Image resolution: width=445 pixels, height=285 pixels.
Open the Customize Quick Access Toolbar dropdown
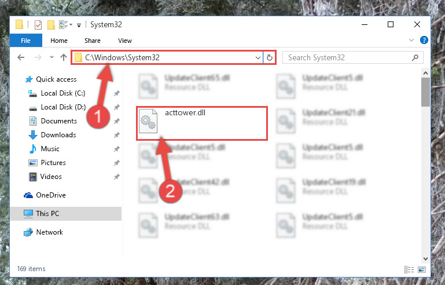click(79, 25)
